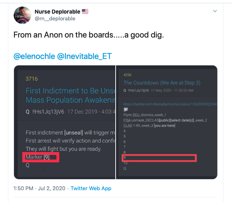Click post number 3716 in left image
The width and height of the screenshot is (232, 202).
tap(32, 79)
